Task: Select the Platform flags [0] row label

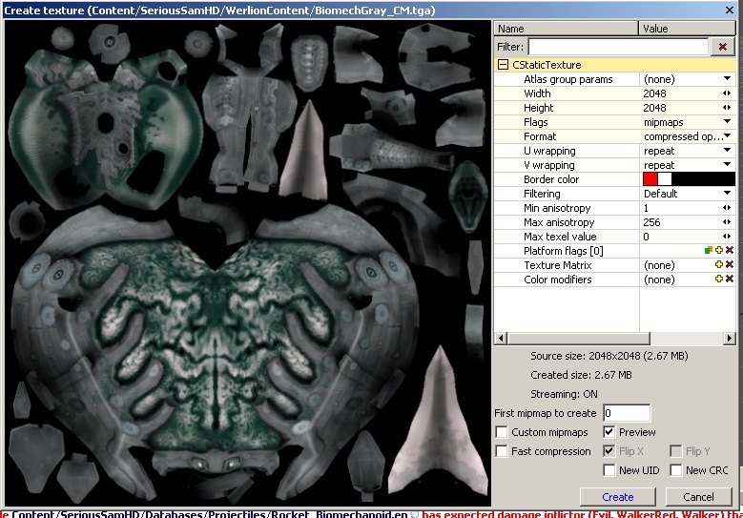Action: (564, 251)
